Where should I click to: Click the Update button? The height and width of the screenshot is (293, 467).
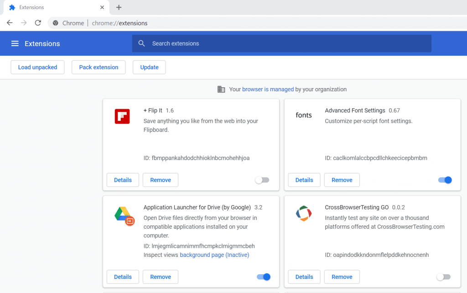[x=149, y=68]
